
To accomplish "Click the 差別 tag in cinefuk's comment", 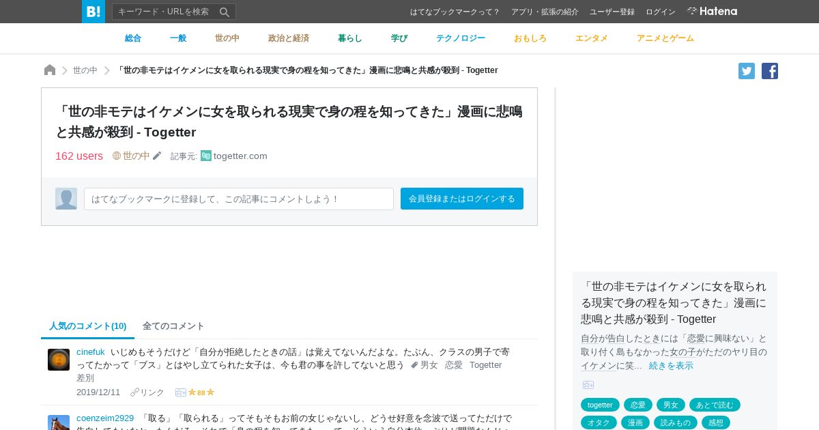I will (85, 378).
